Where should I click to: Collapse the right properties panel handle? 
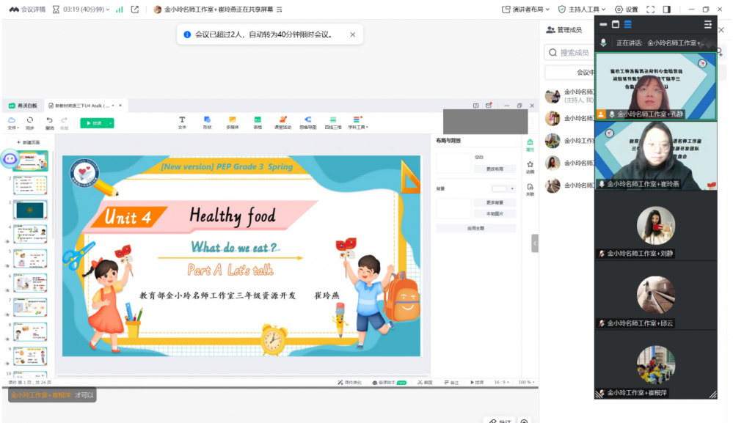(x=534, y=243)
